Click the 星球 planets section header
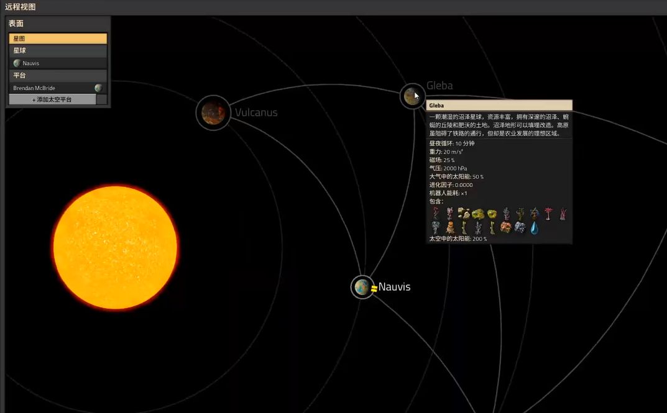This screenshot has width=667, height=413. point(58,50)
